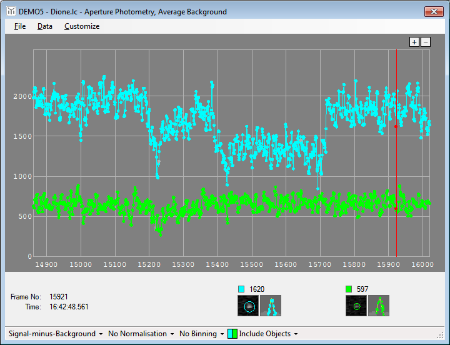Click the green color swatch next to 597
This screenshot has height=345, width=450.
coord(349,289)
